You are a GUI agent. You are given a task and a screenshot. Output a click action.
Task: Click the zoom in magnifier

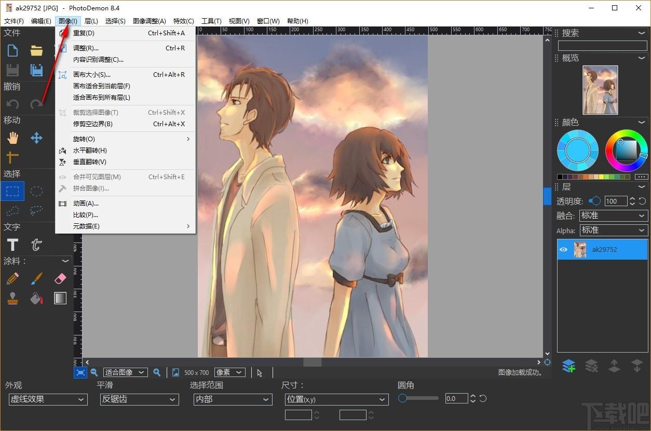click(156, 372)
